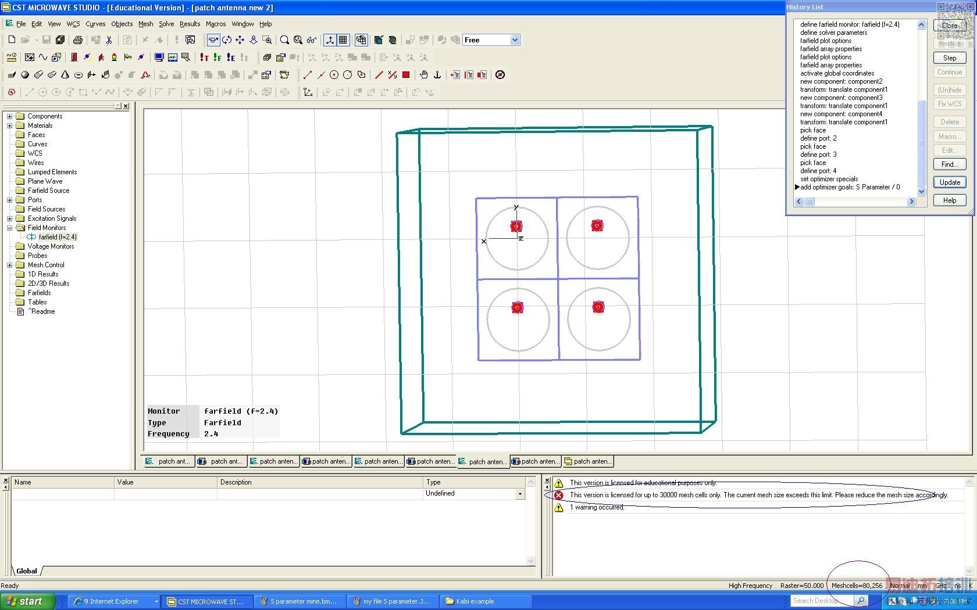977x610 pixels.
Task: Expand the Components folder in tree
Action: [9, 116]
